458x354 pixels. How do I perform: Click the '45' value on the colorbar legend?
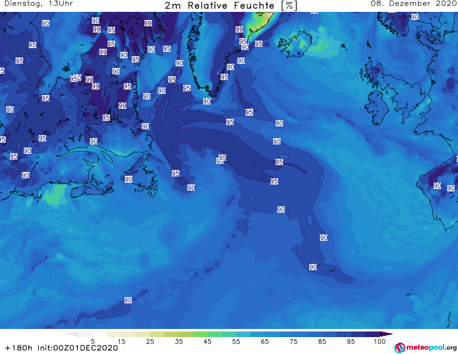207,341
